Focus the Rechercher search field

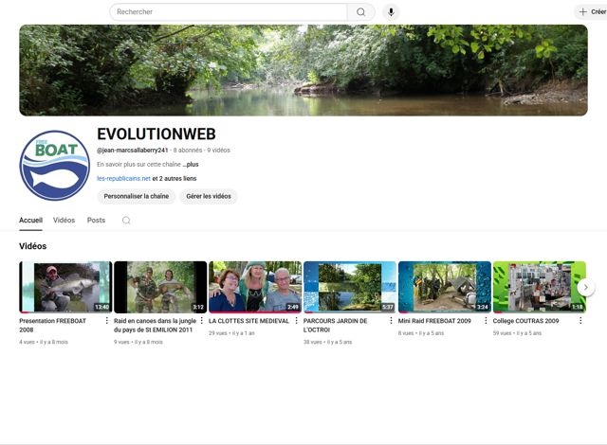(x=228, y=12)
